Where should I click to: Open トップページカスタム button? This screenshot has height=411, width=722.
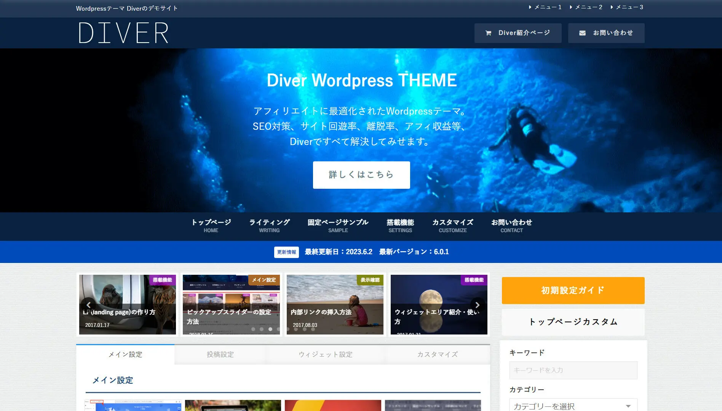[x=573, y=322]
